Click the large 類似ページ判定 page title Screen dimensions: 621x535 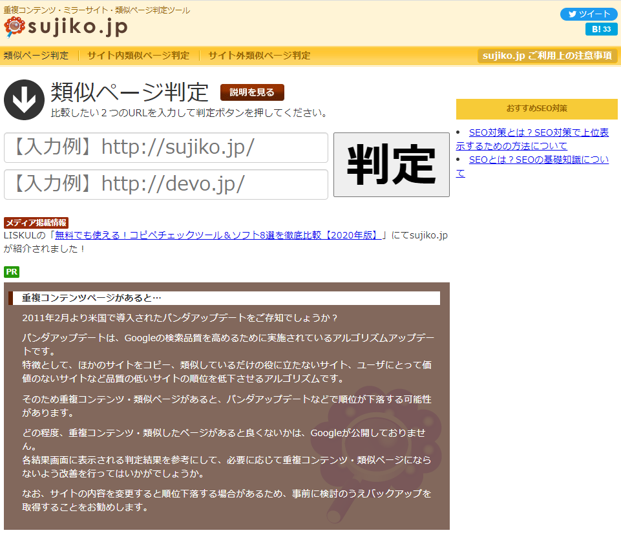coord(130,93)
